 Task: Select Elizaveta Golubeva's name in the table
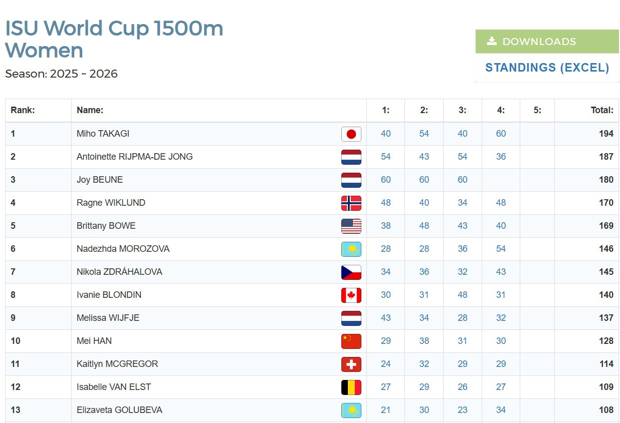[119, 410]
